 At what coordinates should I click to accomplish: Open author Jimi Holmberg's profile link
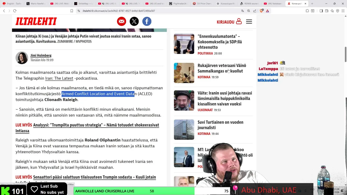tap(41, 56)
